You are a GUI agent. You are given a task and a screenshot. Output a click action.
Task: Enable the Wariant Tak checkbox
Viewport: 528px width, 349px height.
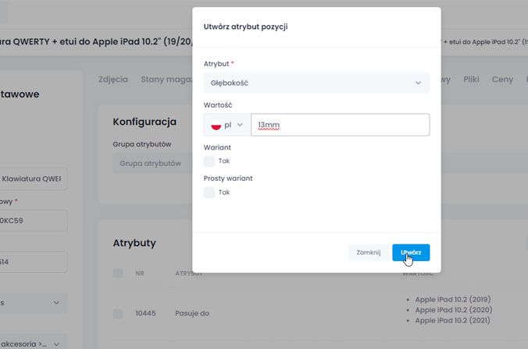[x=209, y=161]
